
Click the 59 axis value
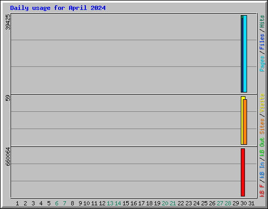point(8,98)
